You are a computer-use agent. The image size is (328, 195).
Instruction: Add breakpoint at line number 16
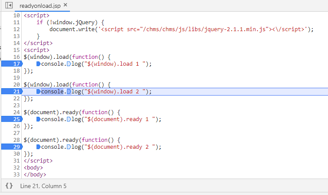coord(17,57)
